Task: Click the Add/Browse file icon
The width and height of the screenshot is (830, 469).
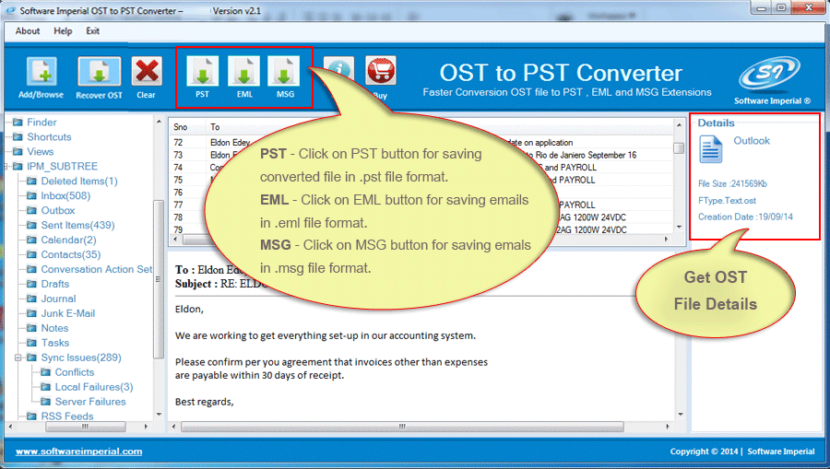Action: point(41,71)
